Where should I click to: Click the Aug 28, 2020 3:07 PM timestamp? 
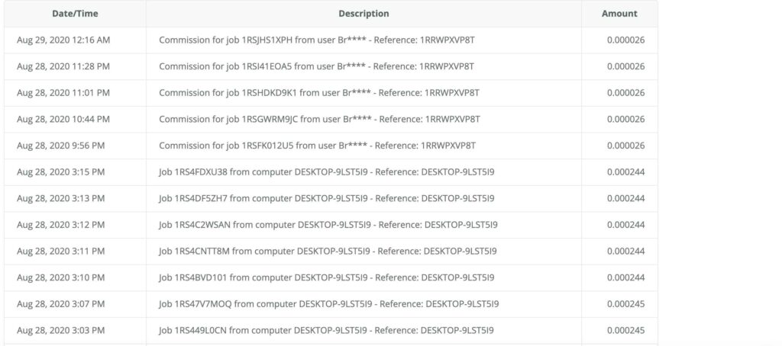point(61,304)
